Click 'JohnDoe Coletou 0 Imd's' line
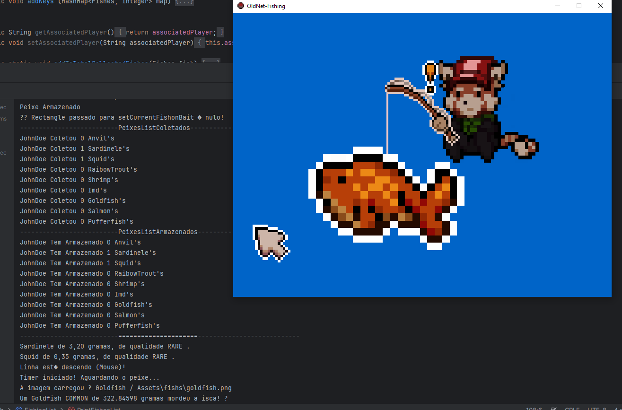The width and height of the screenshot is (622, 410). point(63,191)
